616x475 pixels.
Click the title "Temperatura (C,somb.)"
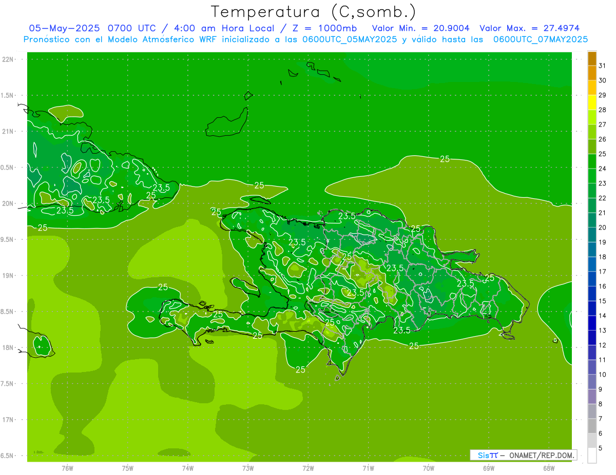[x=314, y=12]
